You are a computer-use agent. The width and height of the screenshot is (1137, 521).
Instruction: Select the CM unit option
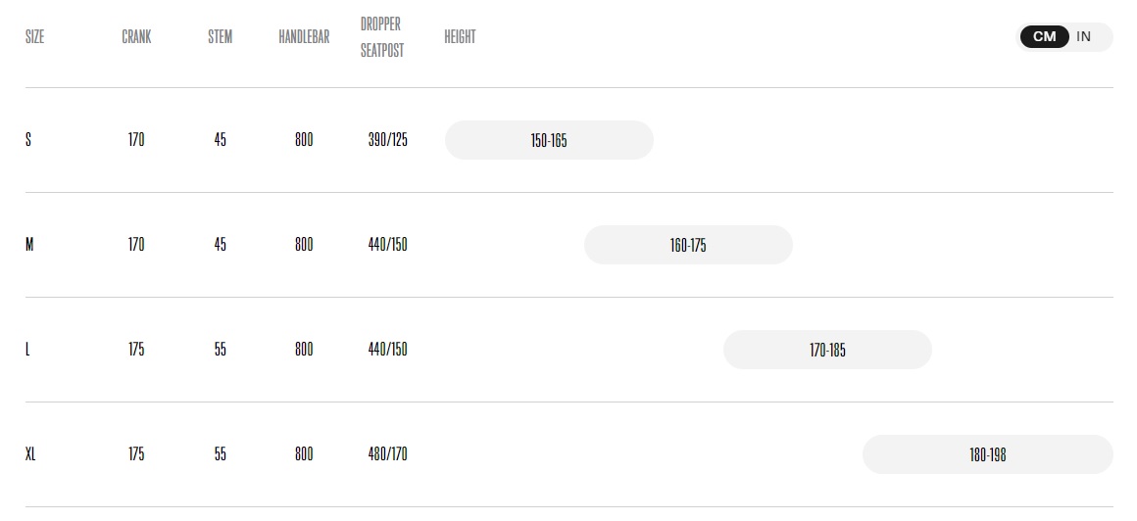1044,36
